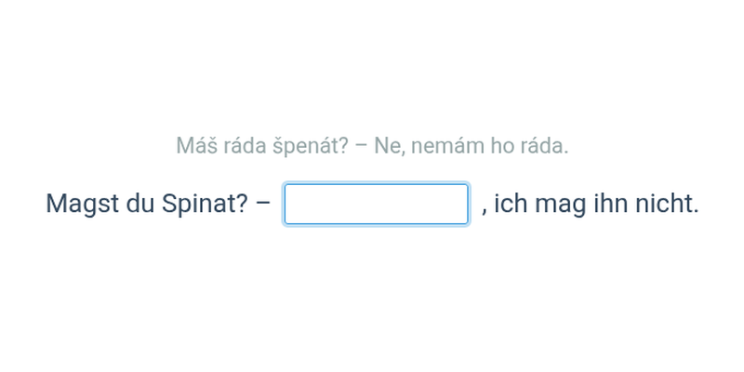
Task: Click the empty answer input field
Action: pos(376,204)
